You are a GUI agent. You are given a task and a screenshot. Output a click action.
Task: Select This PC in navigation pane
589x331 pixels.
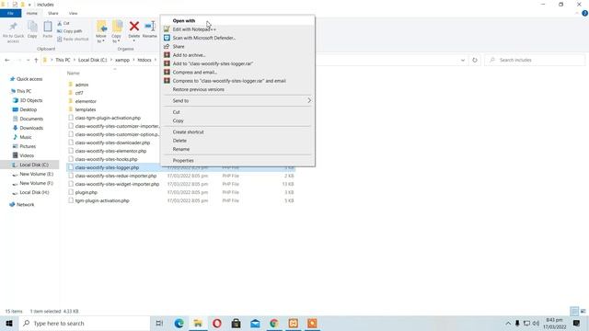tap(24, 91)
